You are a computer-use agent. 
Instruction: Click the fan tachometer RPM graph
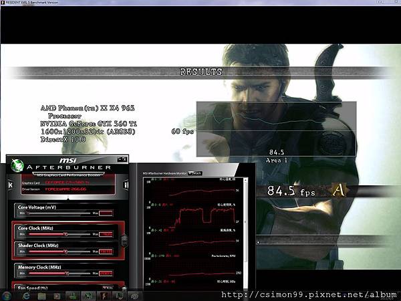[x=193, y=268]
